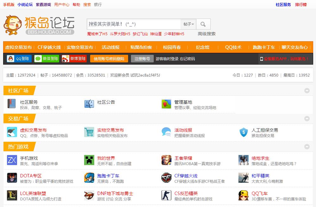Open the 校园青春 navigation tab

point(172,47)
